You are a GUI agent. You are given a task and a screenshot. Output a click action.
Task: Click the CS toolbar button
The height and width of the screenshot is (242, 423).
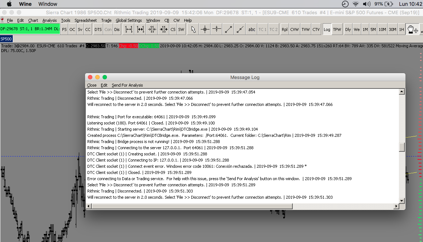173,29
